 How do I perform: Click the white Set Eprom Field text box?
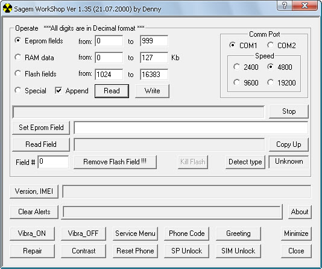point(191,128)
